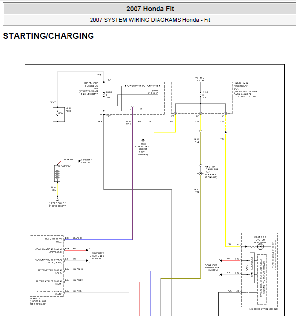Click the STARTING/CHARGING section heading
The image size is (296, 316).
(x=48, y=36)
